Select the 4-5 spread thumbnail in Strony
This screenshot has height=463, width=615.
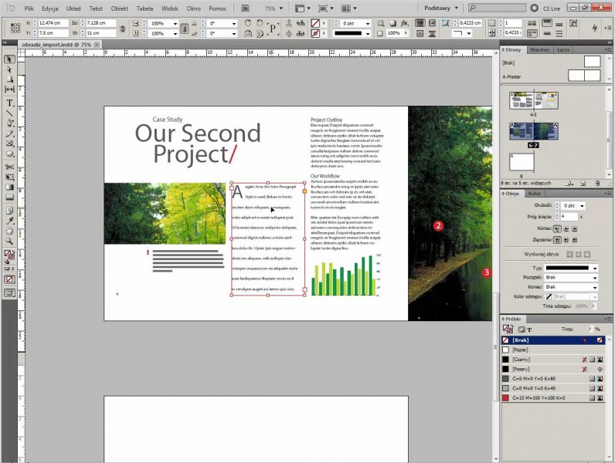point(533,101)
